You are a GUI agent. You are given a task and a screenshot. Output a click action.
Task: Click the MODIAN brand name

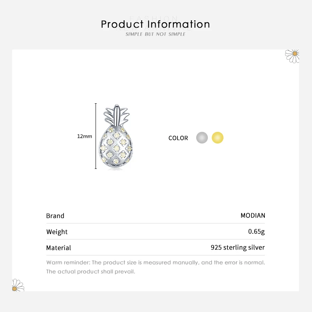point(253,215)
